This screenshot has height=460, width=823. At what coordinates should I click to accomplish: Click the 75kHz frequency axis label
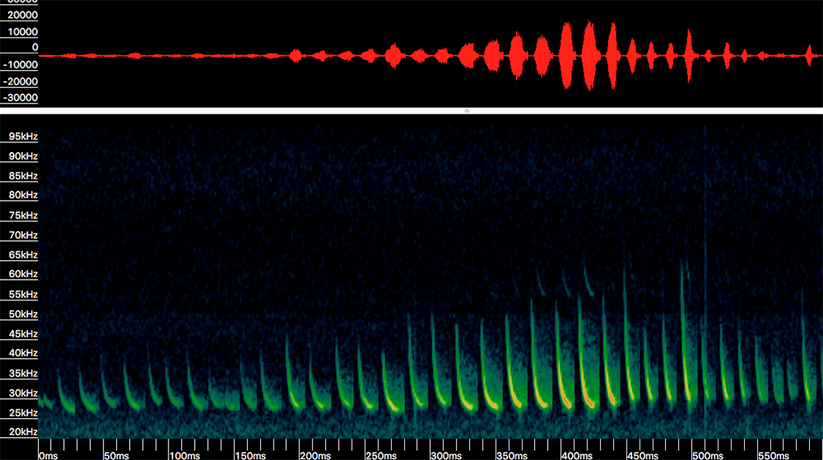coord(22,215)
